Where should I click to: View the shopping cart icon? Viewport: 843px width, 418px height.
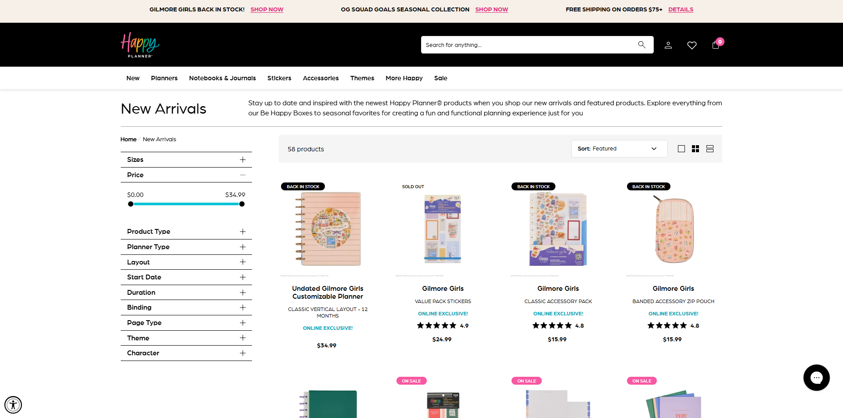pos(715,45)
